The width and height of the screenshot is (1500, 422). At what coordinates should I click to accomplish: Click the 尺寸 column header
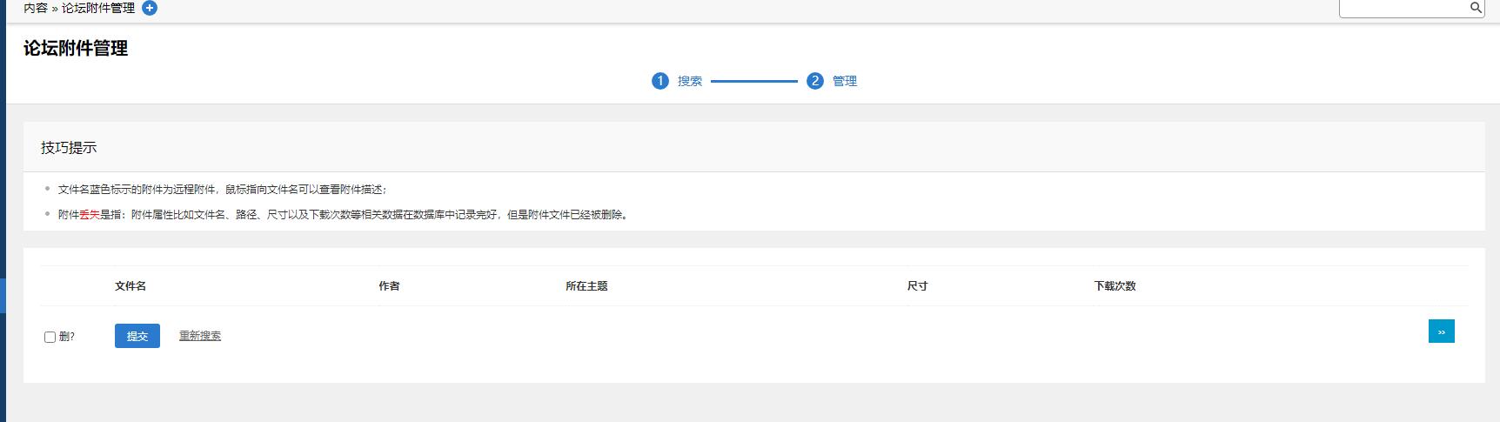pyautogui.click(x=917, y=286)
